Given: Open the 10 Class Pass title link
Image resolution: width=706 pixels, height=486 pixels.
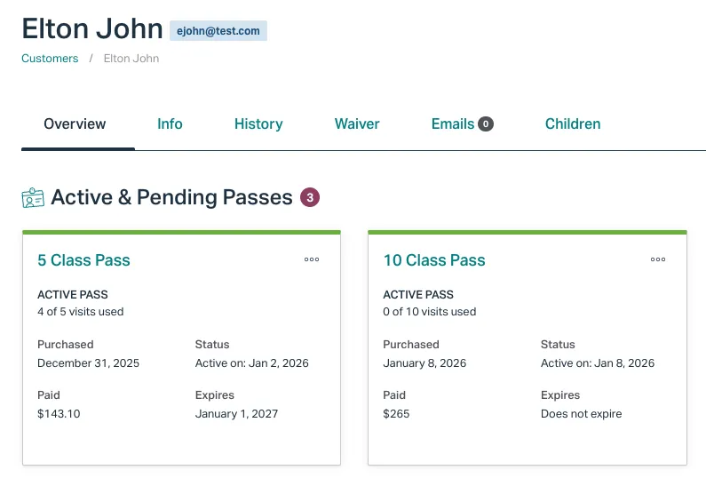Looking at the screenshot, I should (x=434, y=260).
